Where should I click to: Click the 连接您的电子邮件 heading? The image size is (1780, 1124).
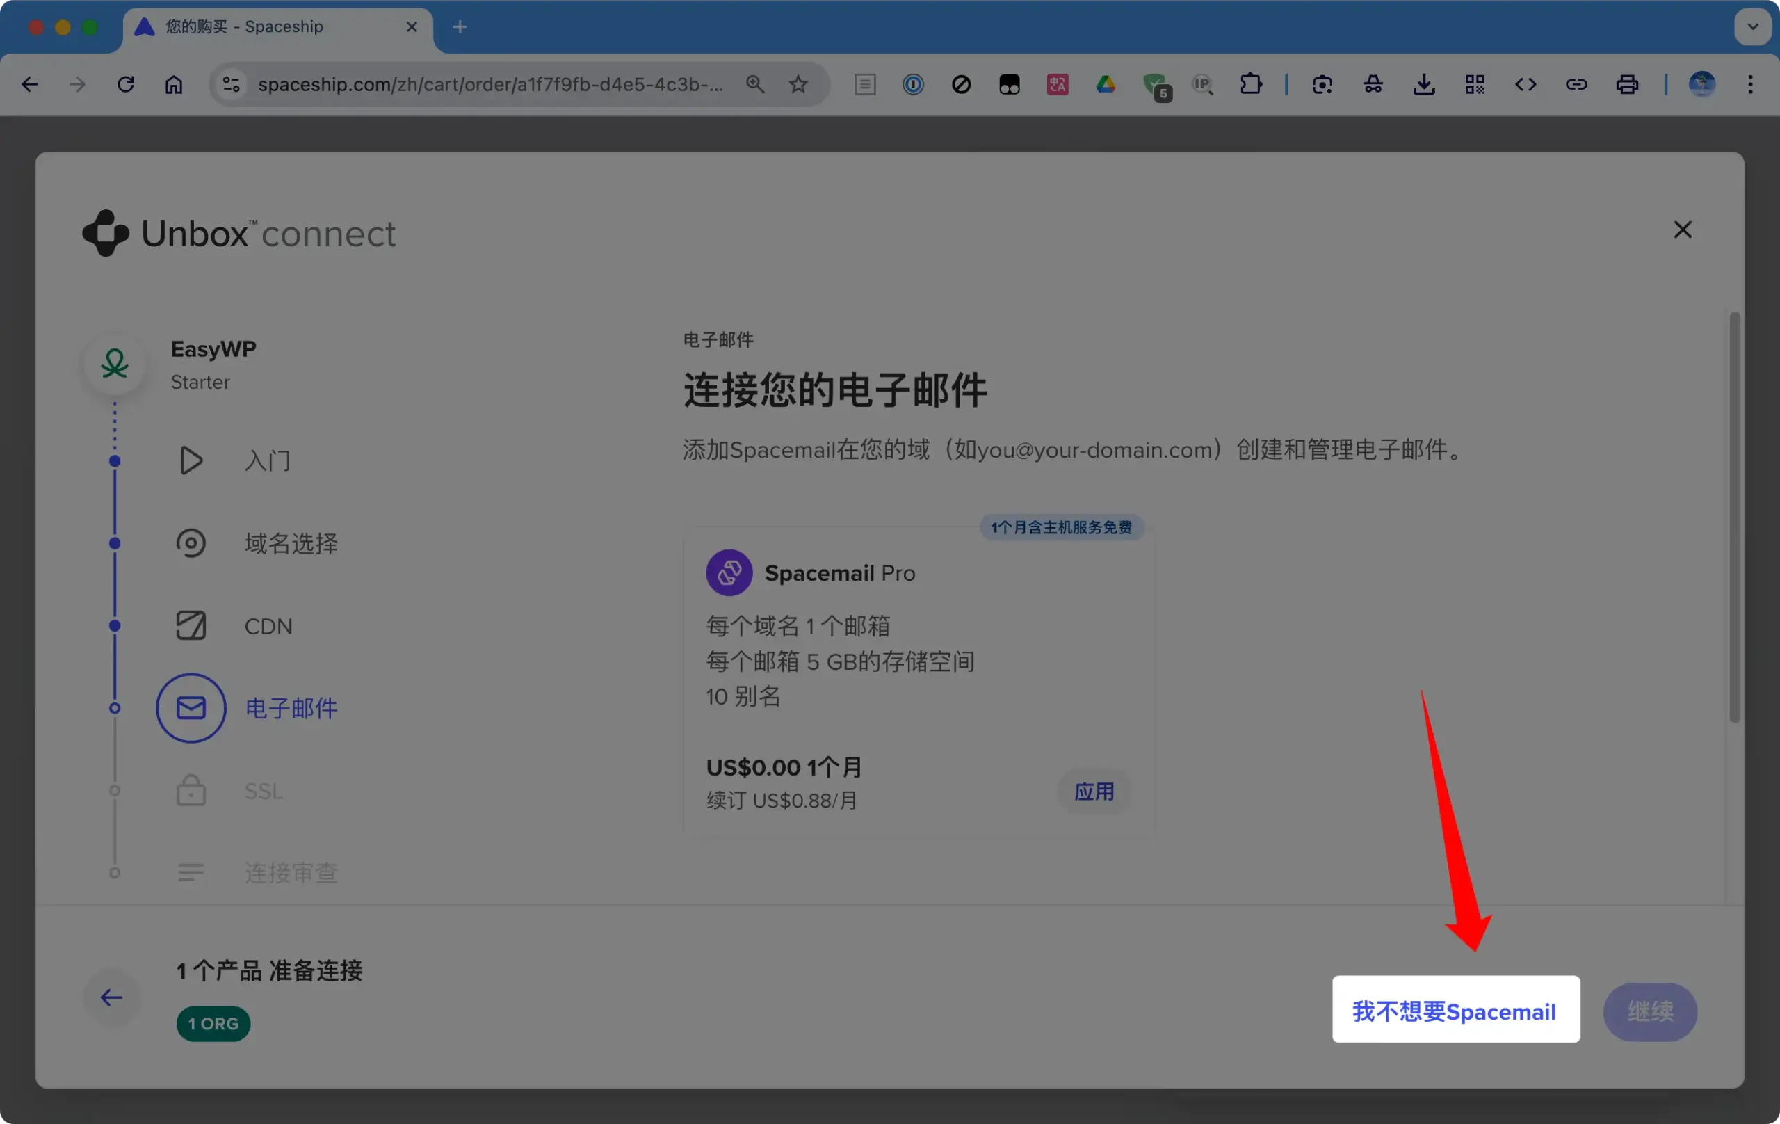click(x=835, y=390)
